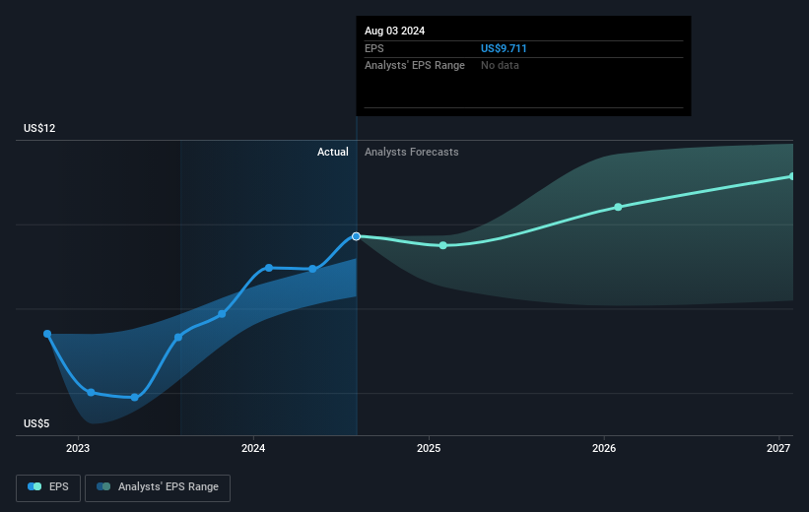This screenshot has height=512, width=809.
Task: Click the 'Analysts Forecasts' label
Action: (x=412, y=152)
